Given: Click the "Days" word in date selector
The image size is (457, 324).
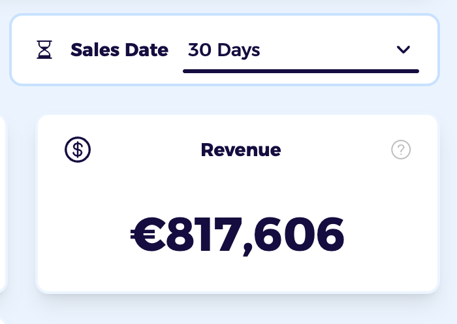Looking at the screenshot, I should click(239, 50).
